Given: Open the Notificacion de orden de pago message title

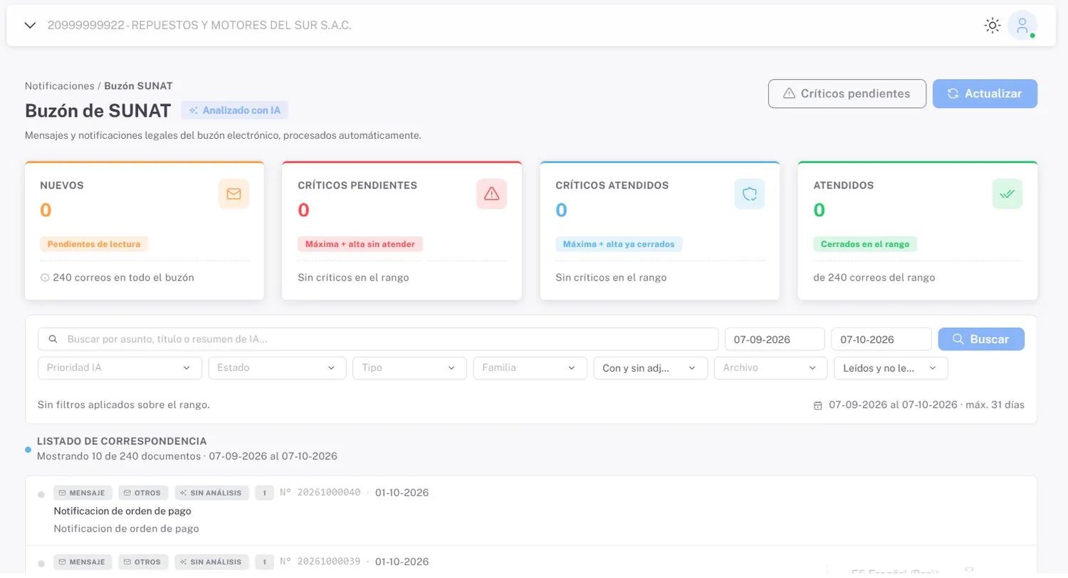Looking at the screenshot, I should pyautogui.click(x=122, y=511).
